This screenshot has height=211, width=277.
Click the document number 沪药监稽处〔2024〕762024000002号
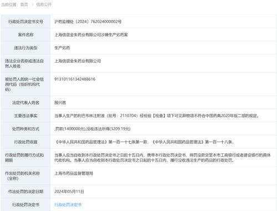(88, 22)
